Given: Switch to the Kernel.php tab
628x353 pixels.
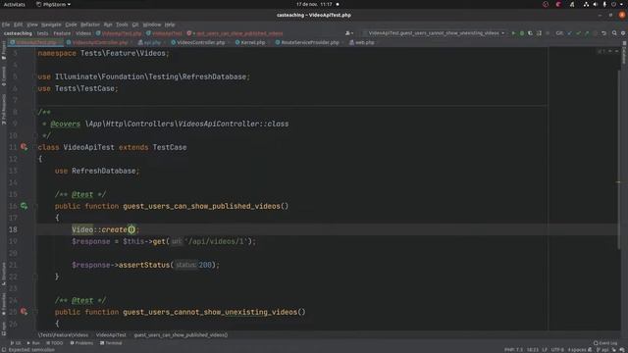Looking at the screenshot, I should point(250,42).
